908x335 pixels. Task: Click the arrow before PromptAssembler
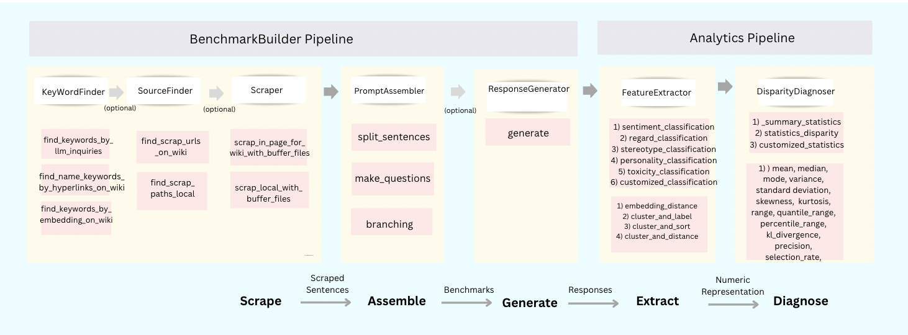[331, 92]
